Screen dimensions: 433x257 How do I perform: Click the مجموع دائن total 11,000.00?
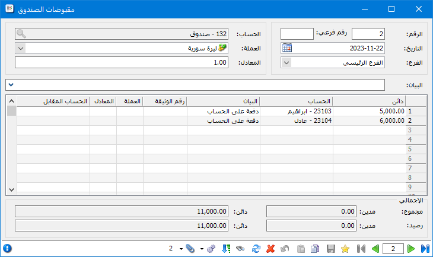[122, 211]
